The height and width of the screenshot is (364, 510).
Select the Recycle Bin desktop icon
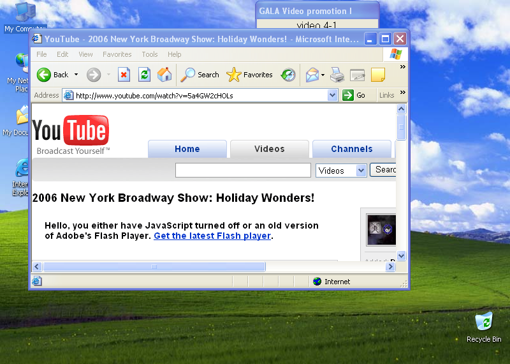click(484, 328)
